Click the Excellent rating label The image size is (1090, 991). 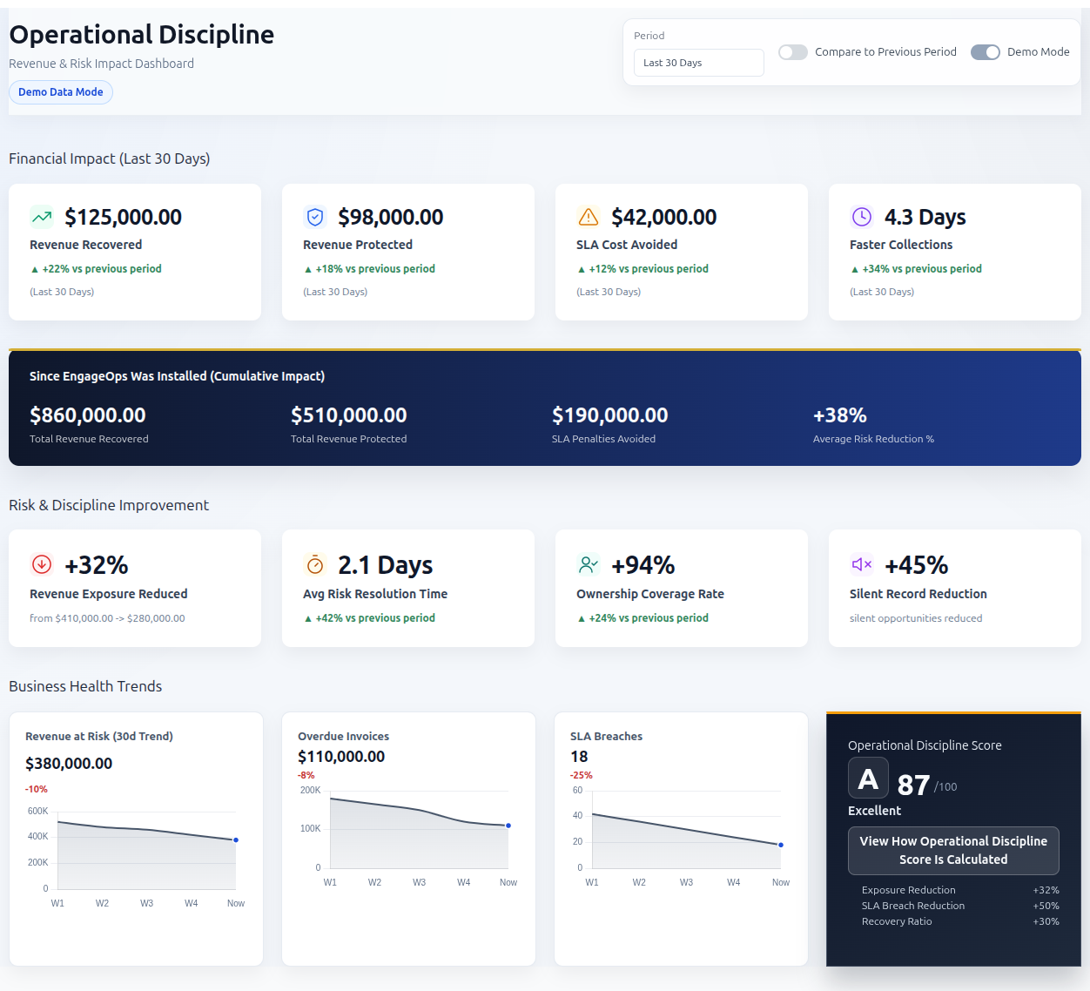pos(875,811)
